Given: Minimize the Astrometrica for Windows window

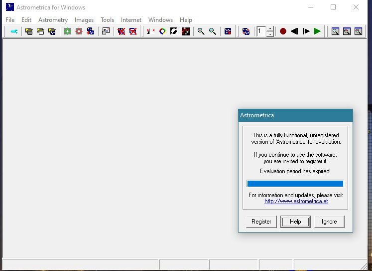Looking at the screenshot, I should click(311, 7).
